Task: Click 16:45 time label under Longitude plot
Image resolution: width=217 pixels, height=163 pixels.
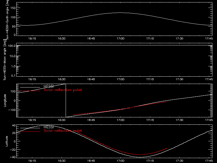Action: 91,120
